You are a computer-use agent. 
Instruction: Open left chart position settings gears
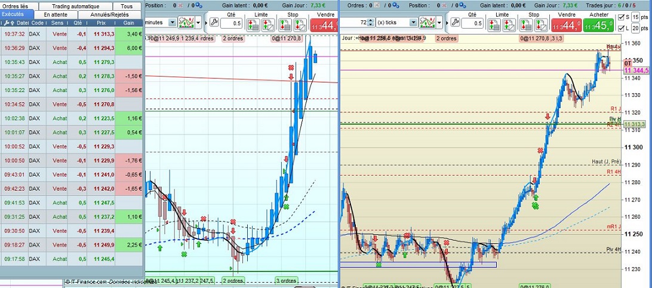coord(198,5)
